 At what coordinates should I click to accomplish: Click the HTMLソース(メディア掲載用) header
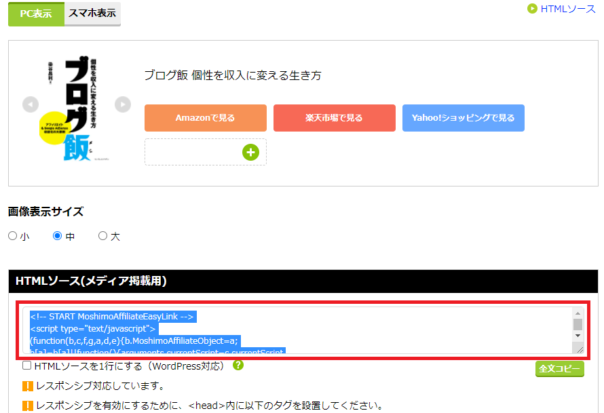point(91,281)
